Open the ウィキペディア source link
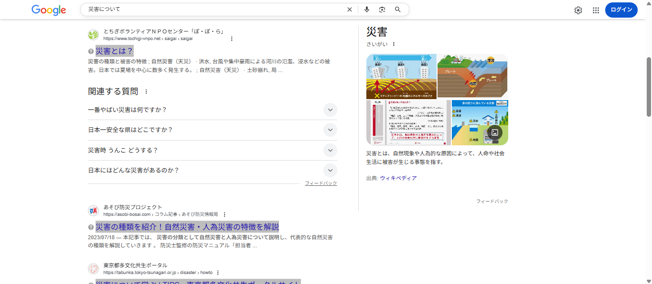The width and height of the screenshot is (652, 284). (x=398, y=178)
